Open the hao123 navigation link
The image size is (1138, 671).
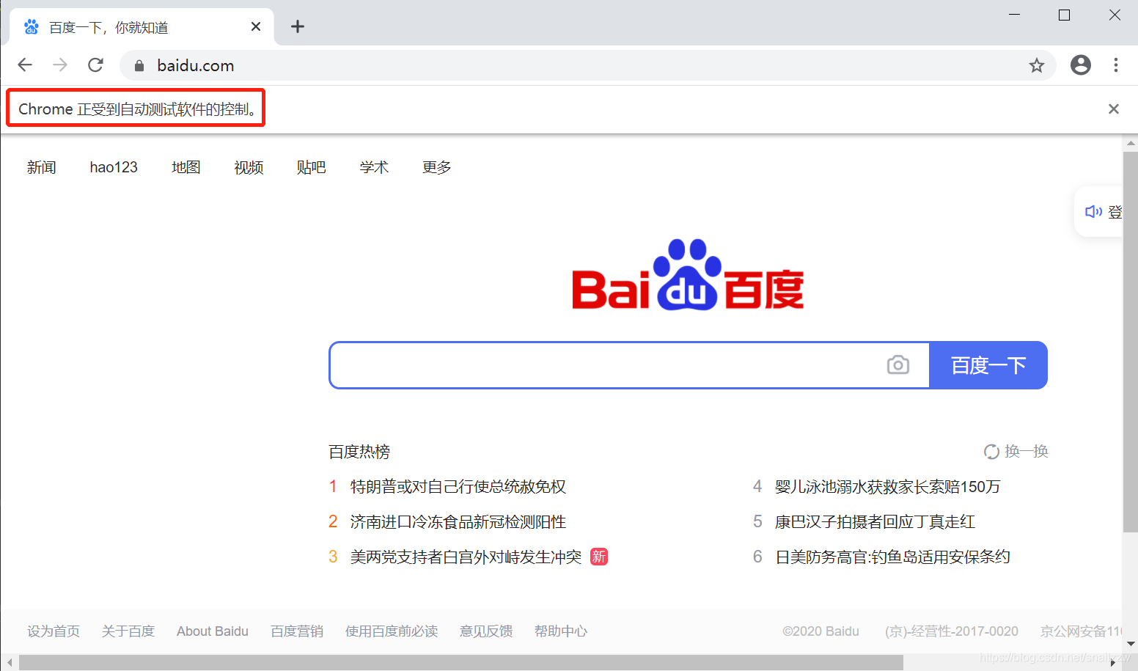coord(114,167)
